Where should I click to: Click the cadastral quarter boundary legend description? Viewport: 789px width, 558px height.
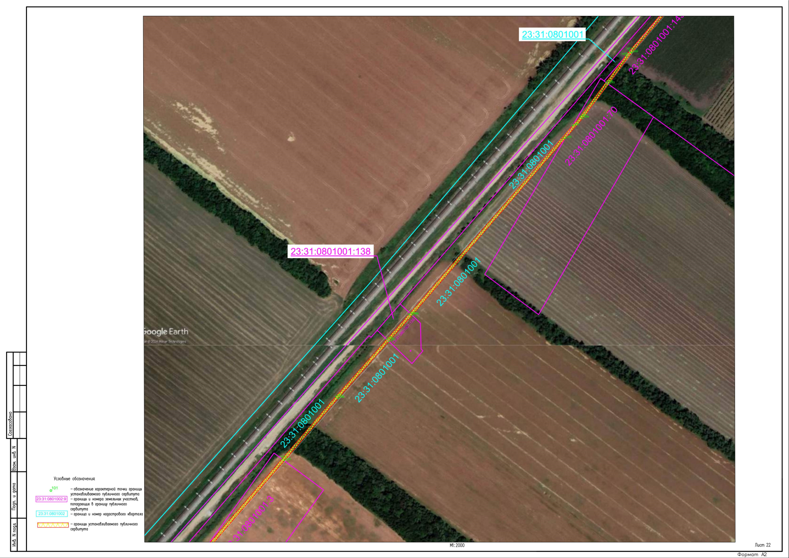point(106,514)
